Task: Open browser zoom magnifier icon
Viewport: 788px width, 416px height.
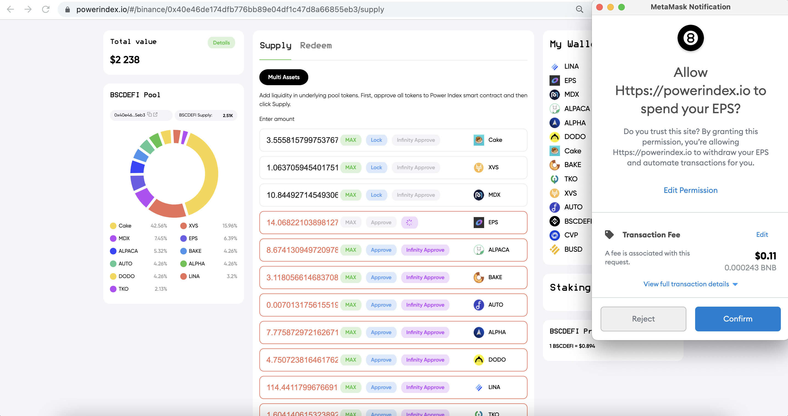Action: [579, 9]
